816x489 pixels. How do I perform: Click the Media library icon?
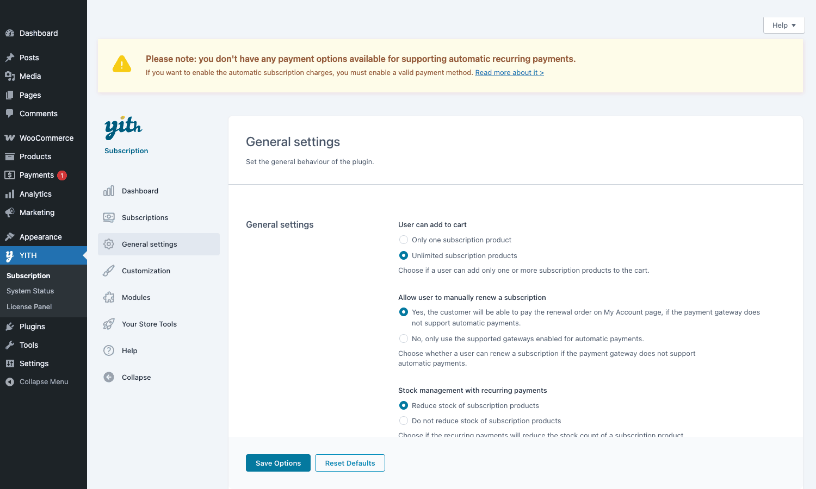click(10, 76)
